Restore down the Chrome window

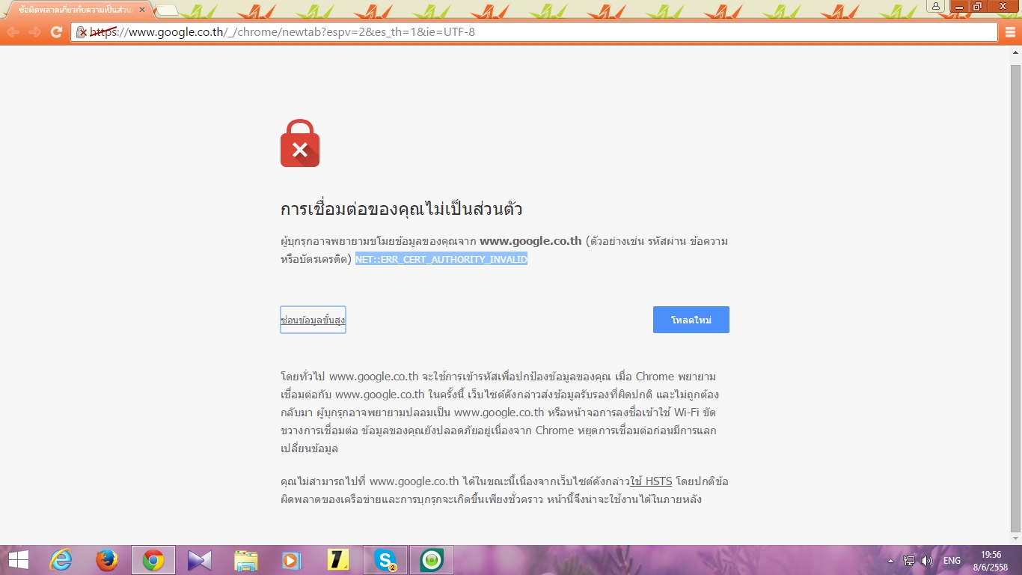977,6
